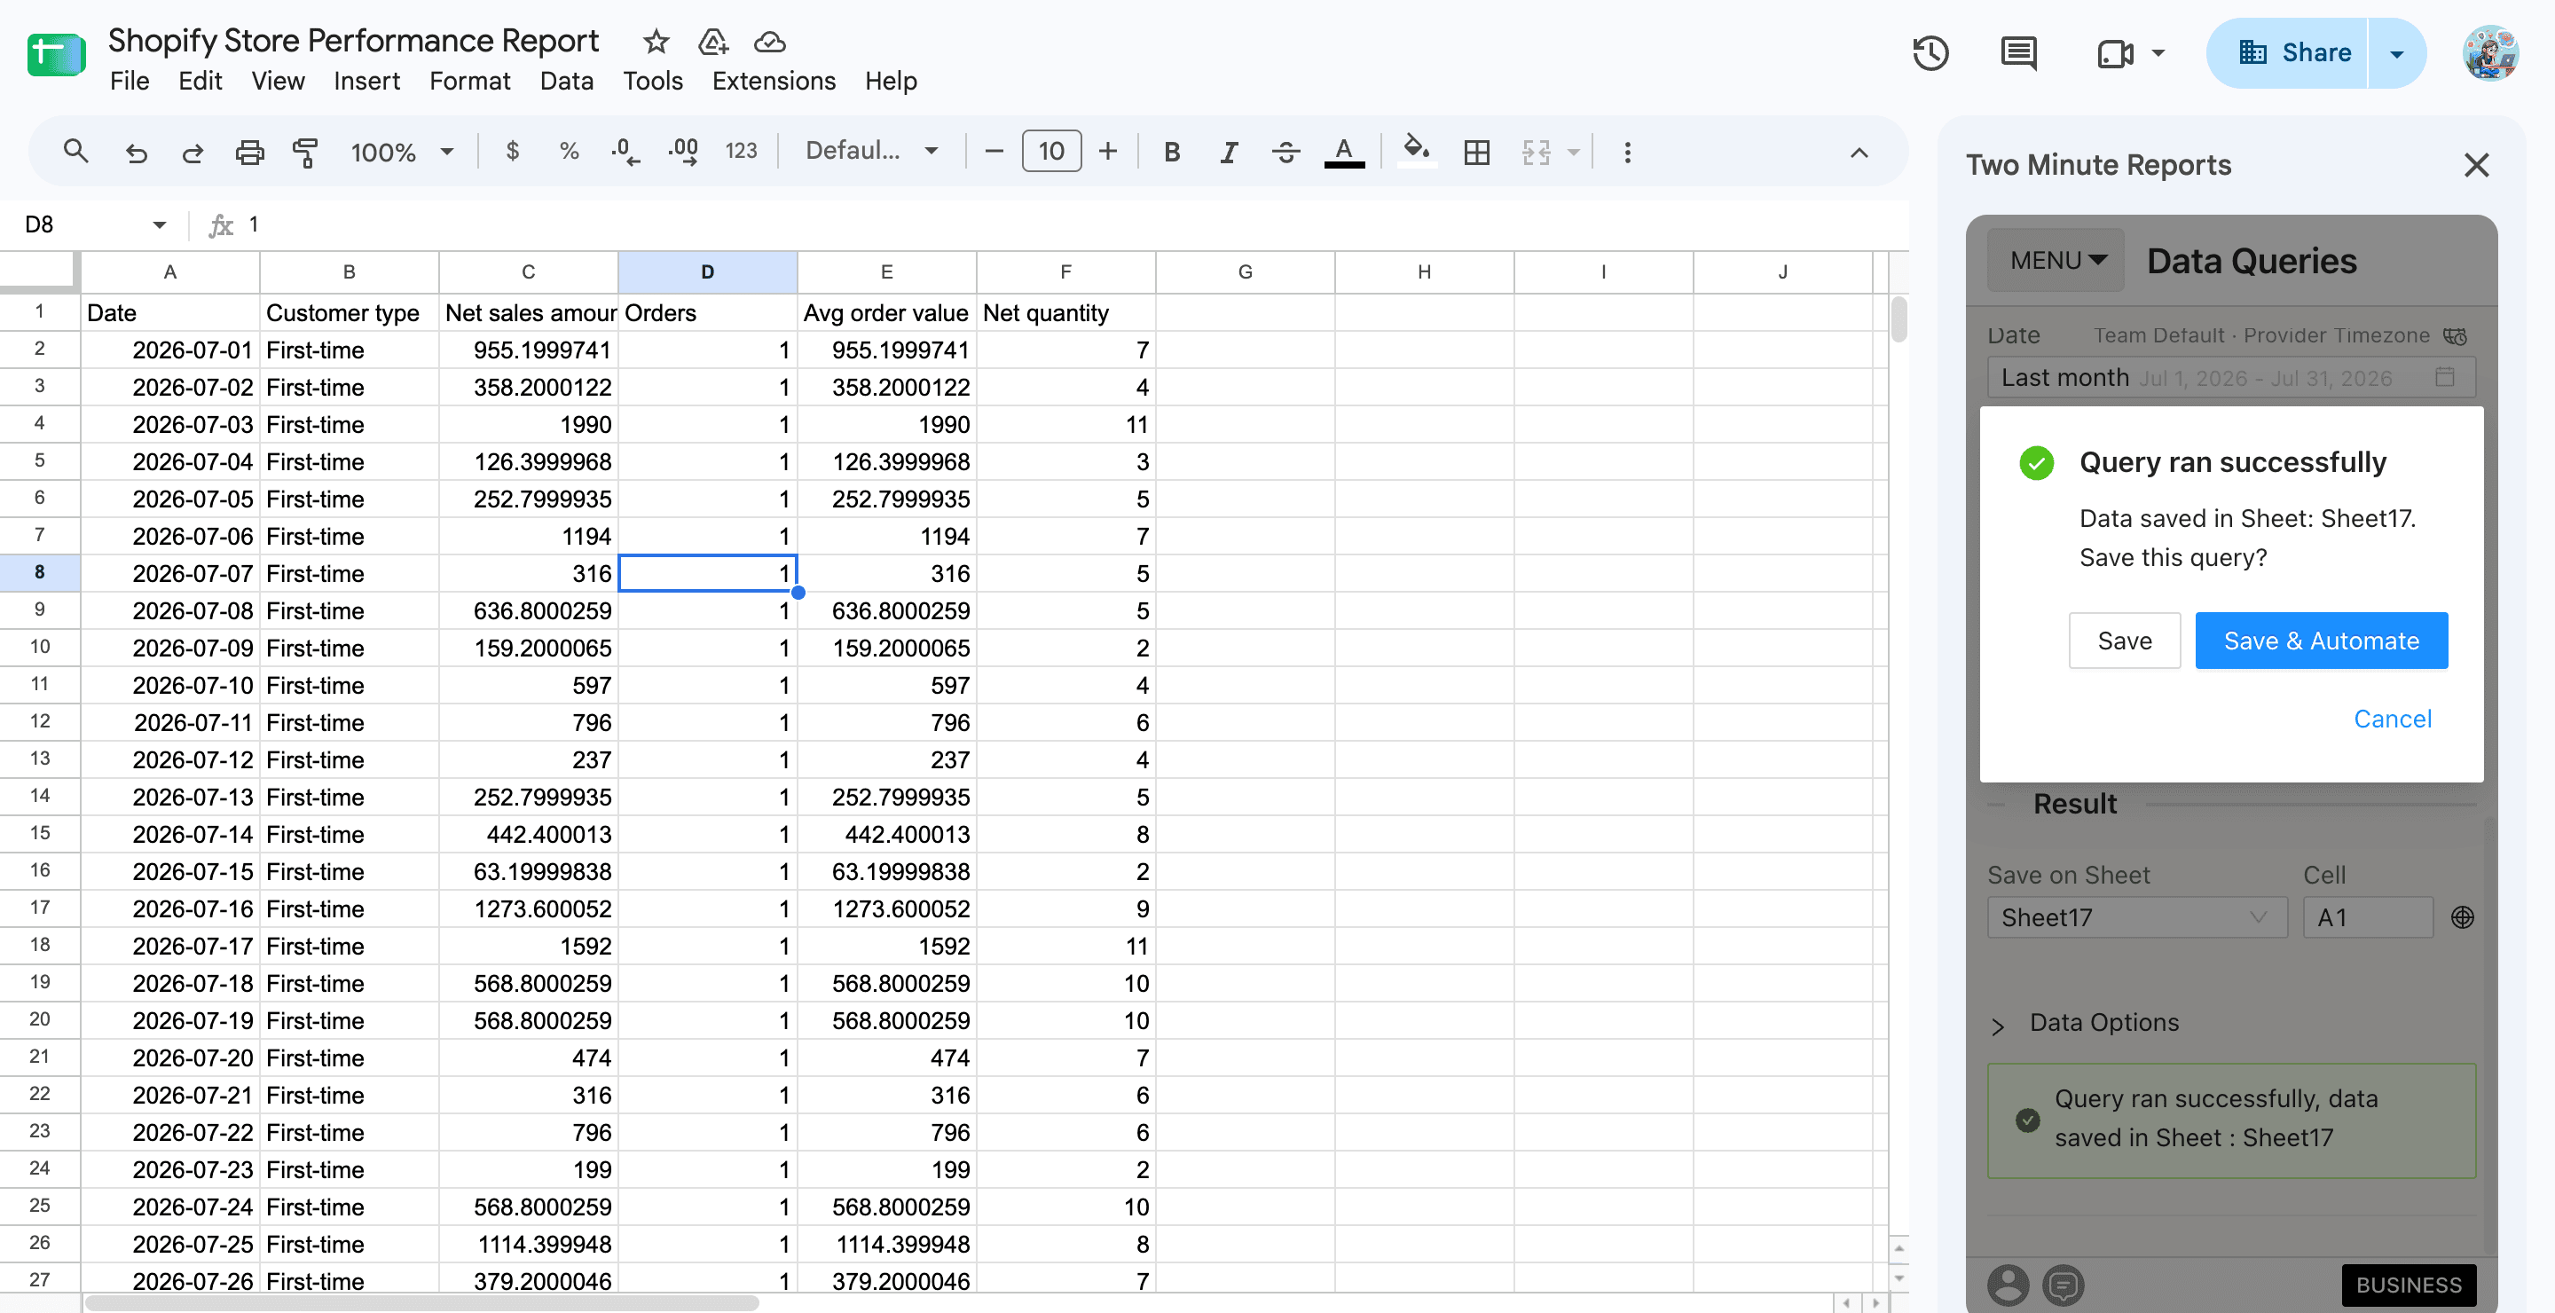Open the View menu
Viewport: 2555px width, 1313px height.
pos(278,81)
